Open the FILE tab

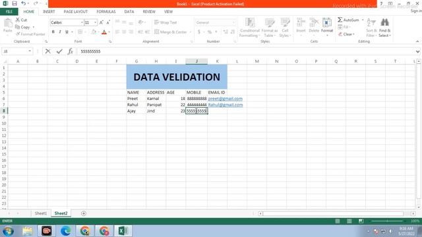tap(9, 12)
